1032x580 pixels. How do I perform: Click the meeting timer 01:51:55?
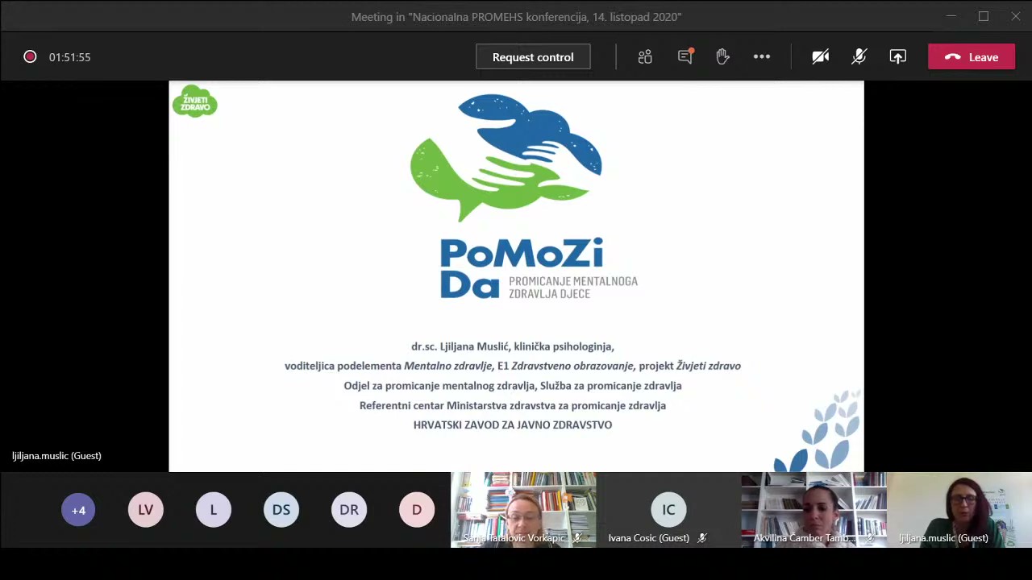tap(69, 57)
